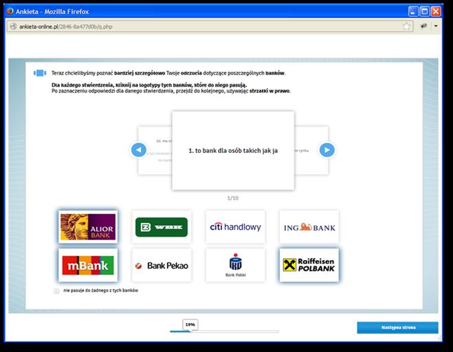Image resolution: width=453 pixels, height=352 pixels.
Task: Click the partially hidden previous statement card
Action: 155,150
